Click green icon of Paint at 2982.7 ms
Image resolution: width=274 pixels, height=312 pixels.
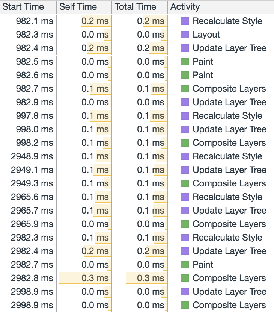tap(185, 264)
